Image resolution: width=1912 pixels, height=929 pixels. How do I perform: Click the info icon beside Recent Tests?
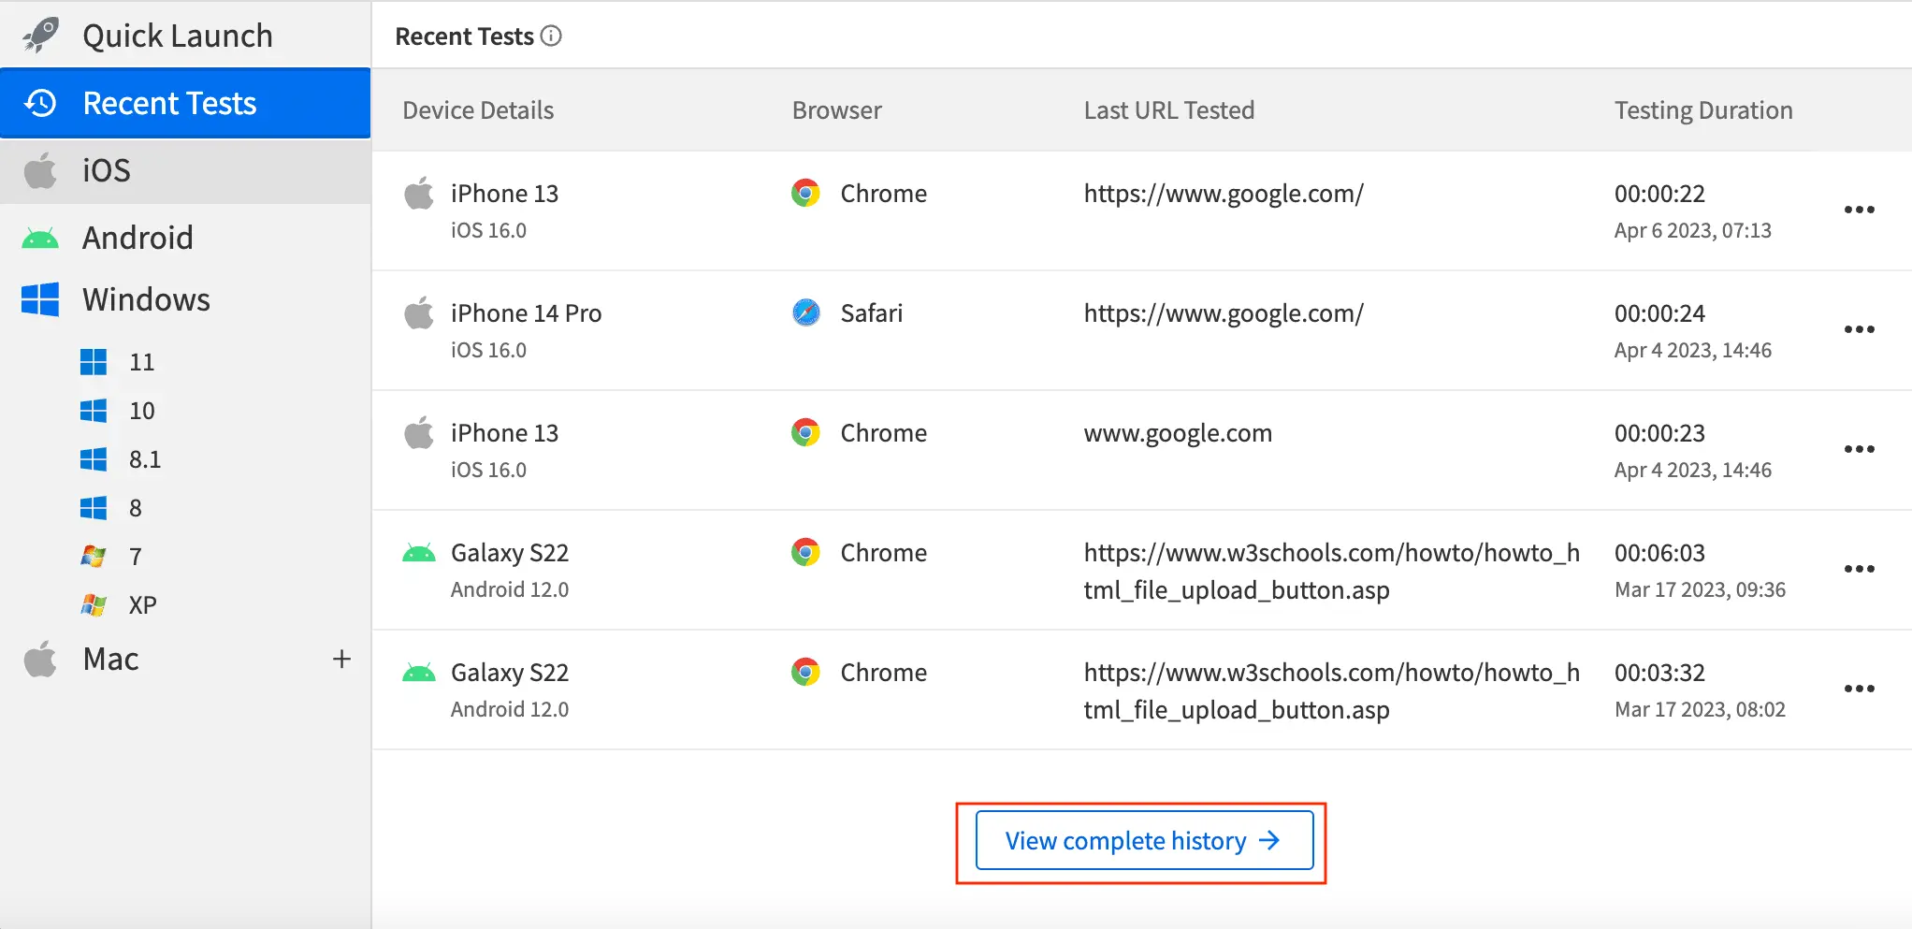tap(552, 36)
